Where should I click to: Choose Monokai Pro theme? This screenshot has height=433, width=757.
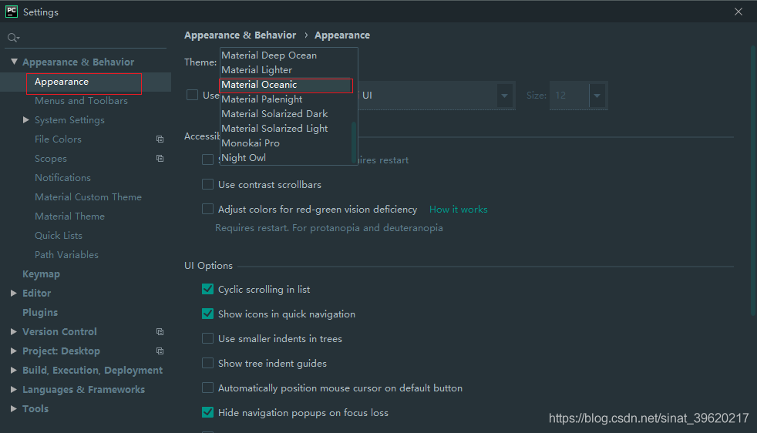click(x=286, y=143)
